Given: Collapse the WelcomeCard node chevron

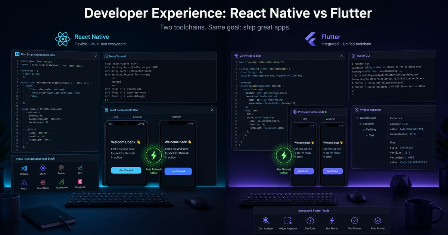Looking at the screenshot, I should tap(357, 118).
